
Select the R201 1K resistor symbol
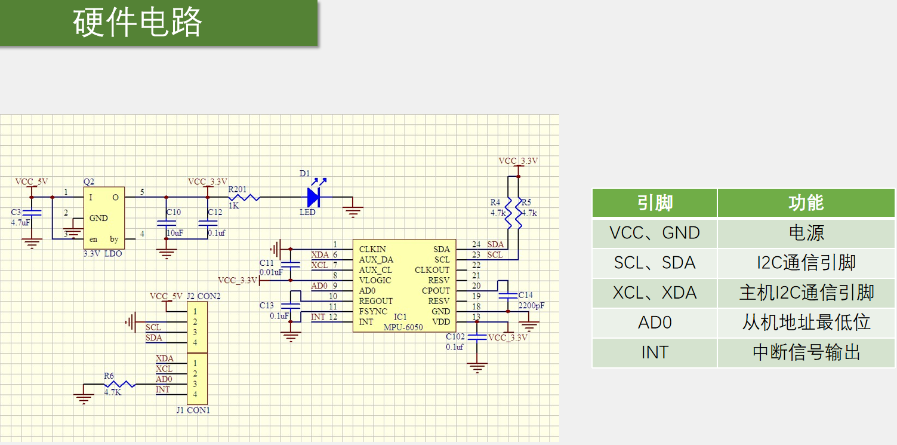(x=245, y=196)
